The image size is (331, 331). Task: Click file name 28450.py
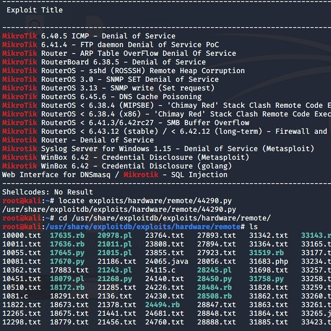click(x=215, y=278)
